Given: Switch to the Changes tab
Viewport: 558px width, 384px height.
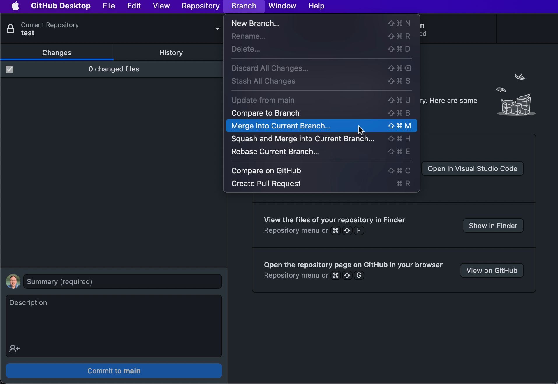Looking at the screenshot, I should coord(57,52).
